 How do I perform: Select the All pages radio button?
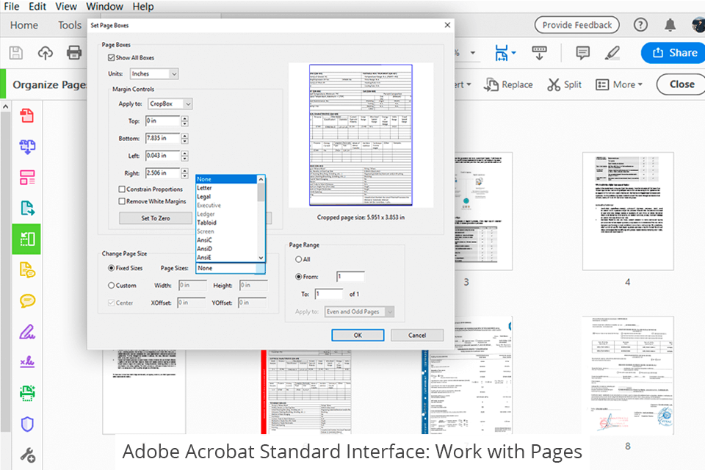(299, 259)
